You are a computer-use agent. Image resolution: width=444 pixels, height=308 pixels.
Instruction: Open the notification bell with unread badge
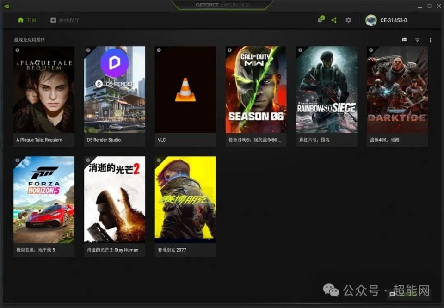(320, 20)
